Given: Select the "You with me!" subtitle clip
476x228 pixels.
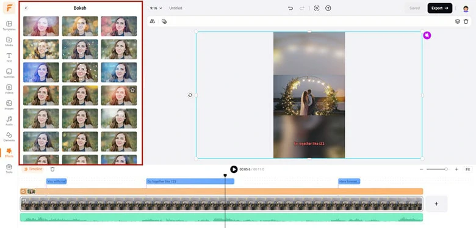Looking at the screenshot, I should click(x=56, y=181).
